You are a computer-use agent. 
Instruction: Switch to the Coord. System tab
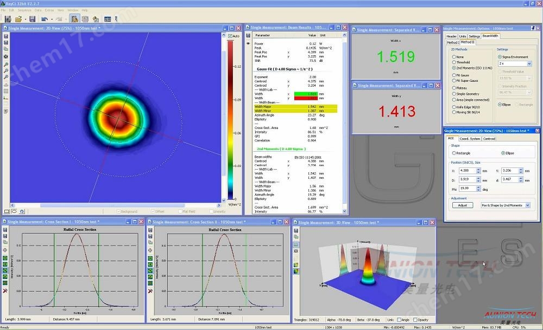coord(470,139)
